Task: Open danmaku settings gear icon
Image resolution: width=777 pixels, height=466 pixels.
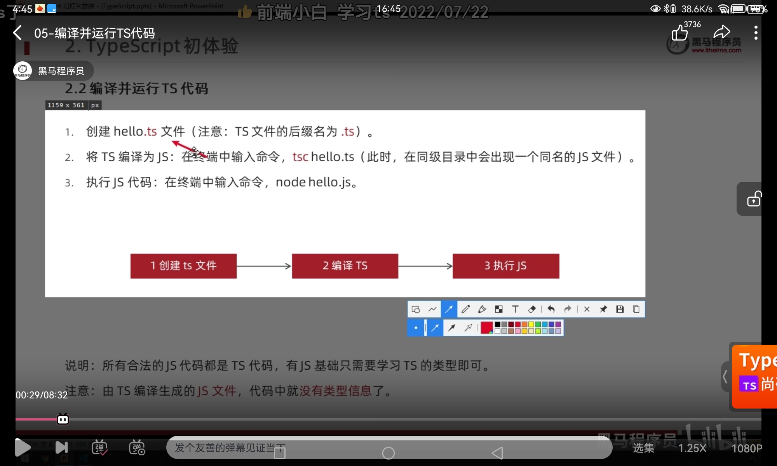Action: [137, 448]
